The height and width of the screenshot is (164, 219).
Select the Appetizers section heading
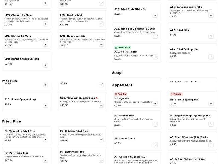[x=122, y=85]
